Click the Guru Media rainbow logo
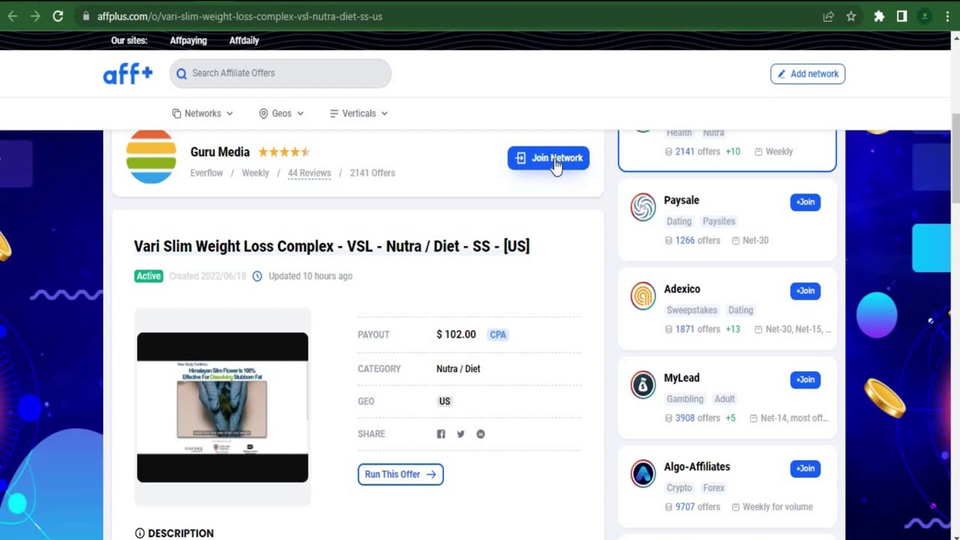This screenshot has height=540, width=960. (151, 157)
